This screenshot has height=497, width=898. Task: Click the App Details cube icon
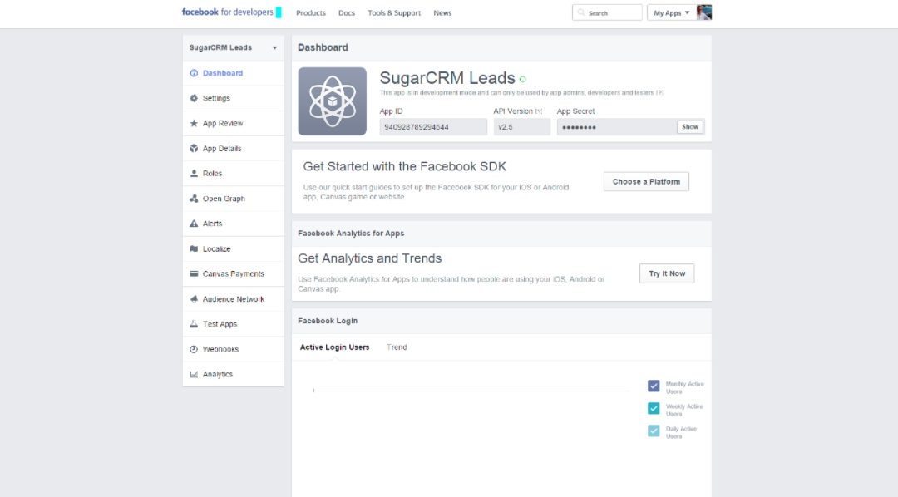(194, 148)
